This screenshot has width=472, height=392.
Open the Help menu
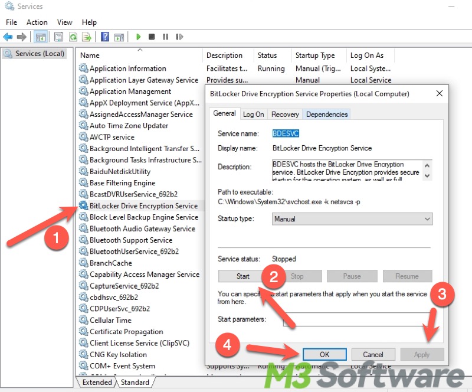89,22
